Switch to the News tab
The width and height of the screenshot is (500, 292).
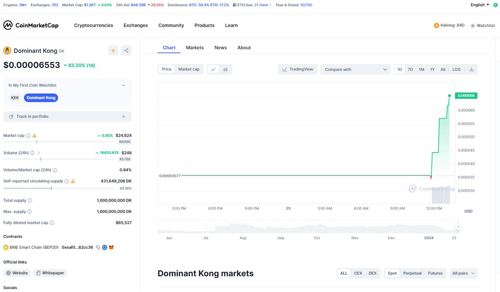(221, 47)
